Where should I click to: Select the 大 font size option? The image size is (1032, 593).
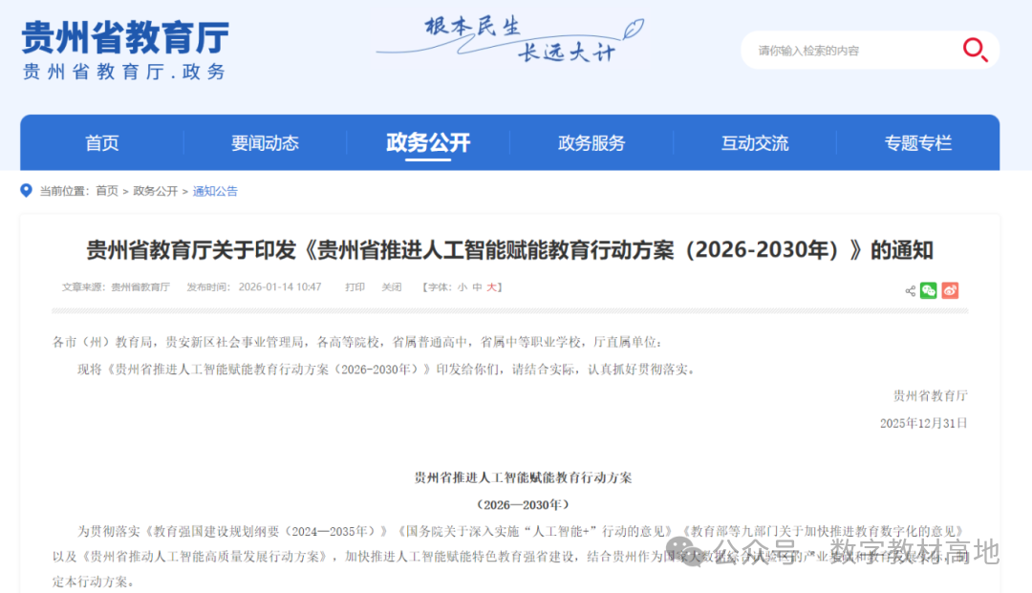pyautogui.click(x=491, y=286)
